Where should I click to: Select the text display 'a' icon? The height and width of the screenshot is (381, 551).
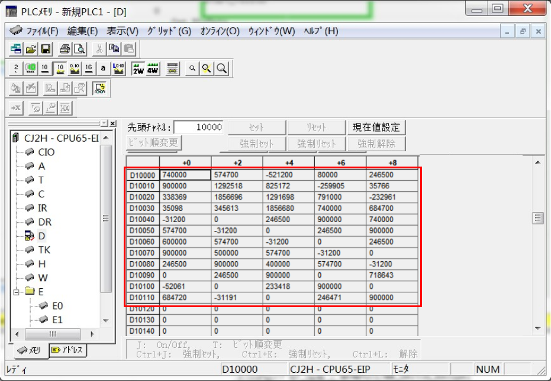click(102, 69)
